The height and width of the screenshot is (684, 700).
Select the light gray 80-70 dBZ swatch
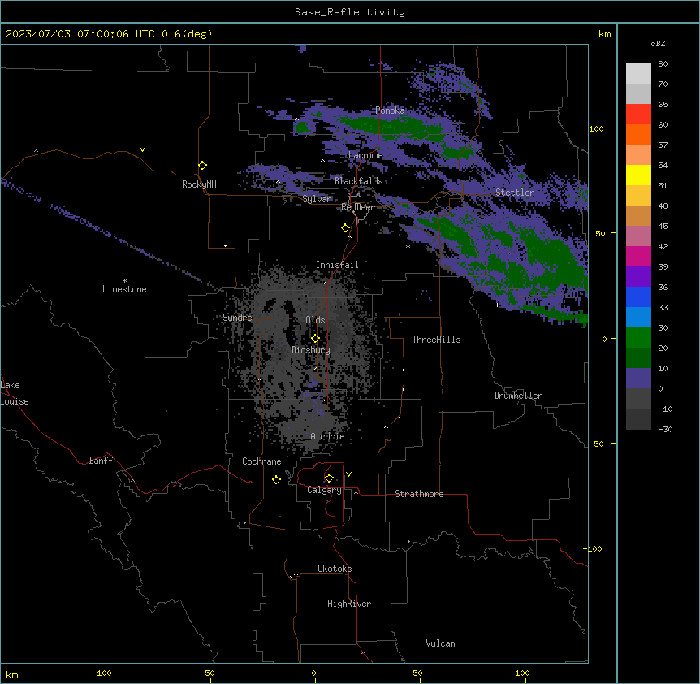click(x=638, y=73)
